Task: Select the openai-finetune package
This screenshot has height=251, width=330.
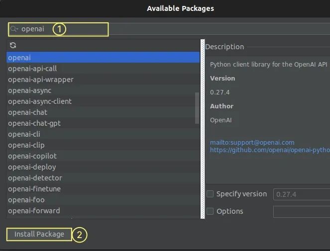Action: coord(103,188)
